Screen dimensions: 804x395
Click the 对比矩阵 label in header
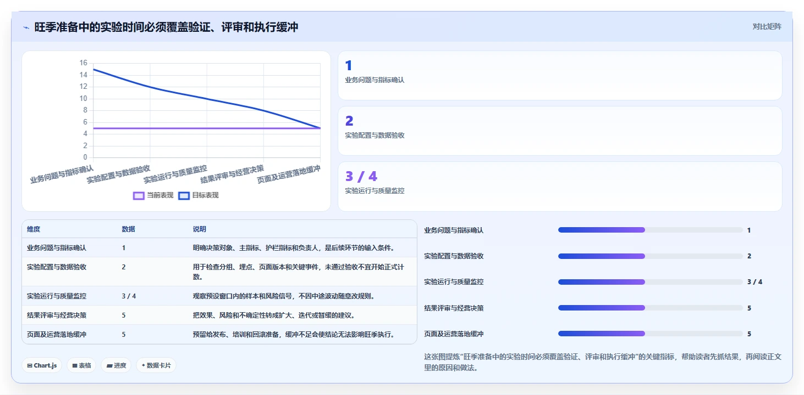click(x=767, y=26)
